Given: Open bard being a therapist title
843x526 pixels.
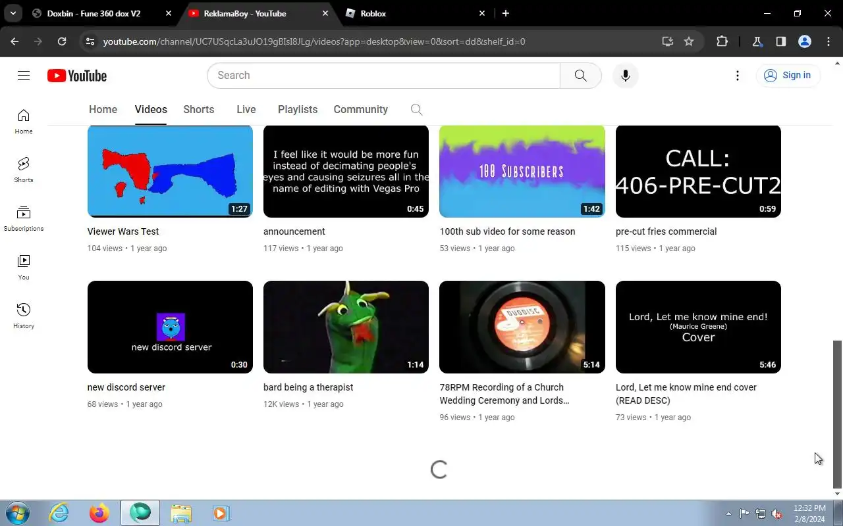Looking at the screenshot, I should pos(308,387).
